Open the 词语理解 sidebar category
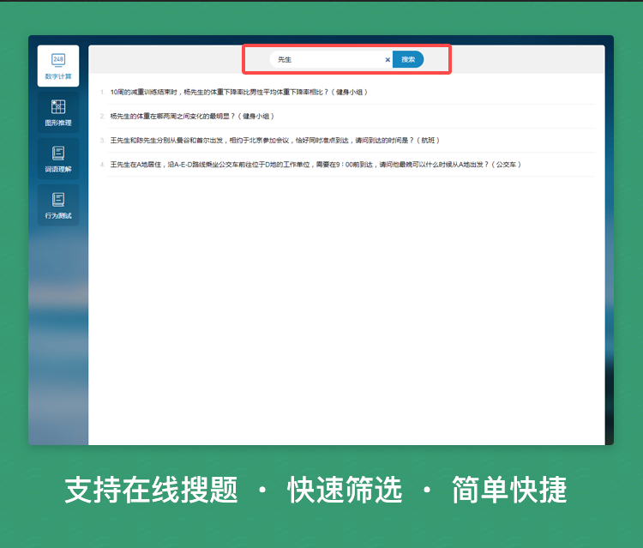 (x=58, y=159)
